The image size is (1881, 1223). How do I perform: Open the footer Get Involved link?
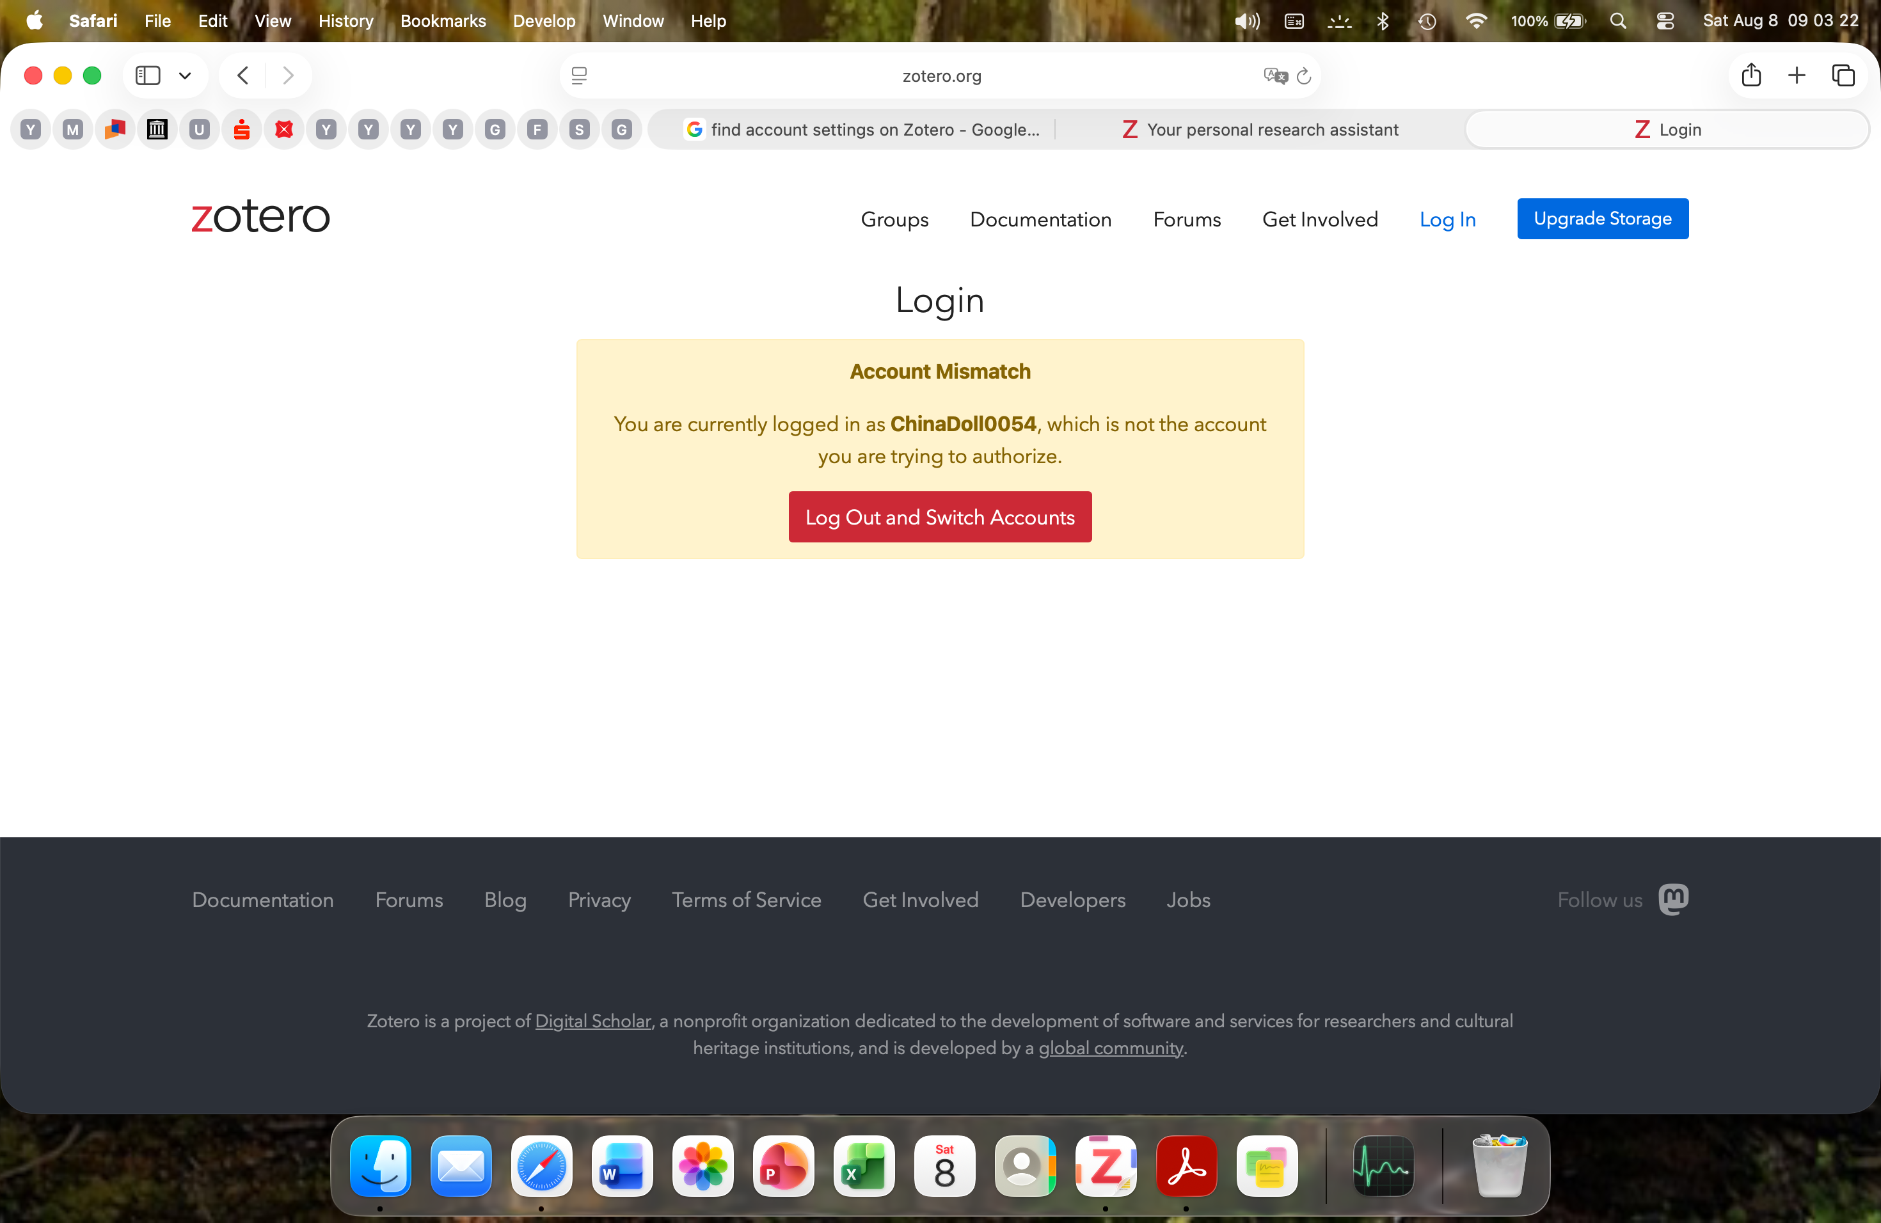[921, 900]
